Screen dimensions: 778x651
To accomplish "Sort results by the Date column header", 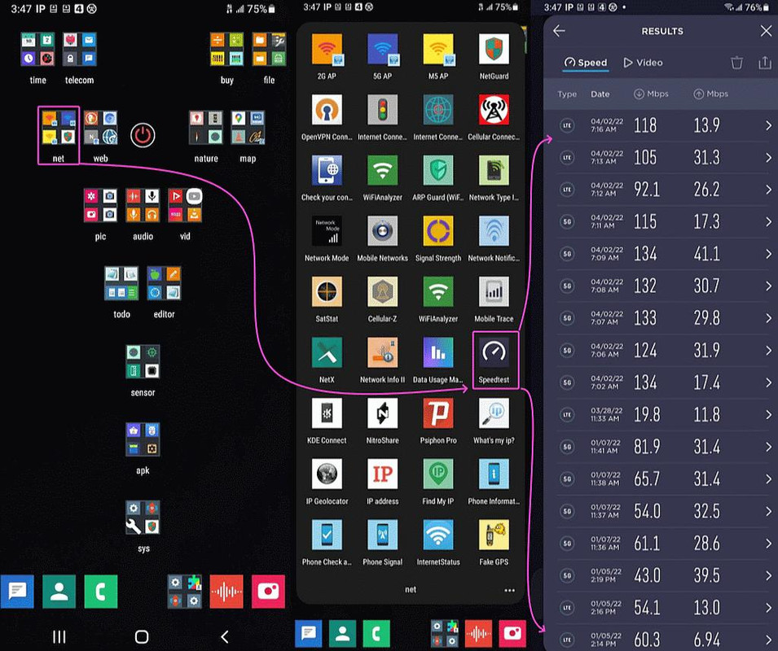I will pos(600,94).
